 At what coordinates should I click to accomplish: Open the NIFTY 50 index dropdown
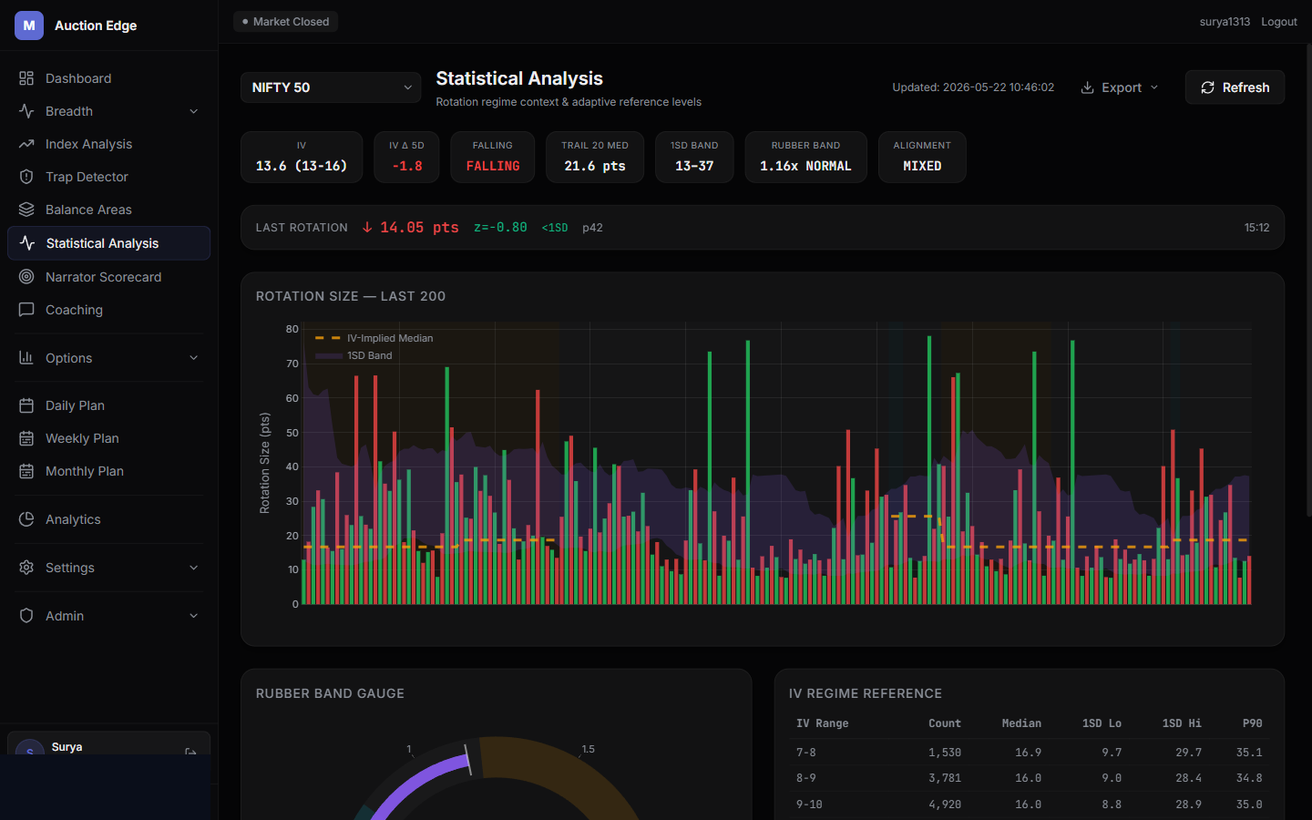[331, 87]
